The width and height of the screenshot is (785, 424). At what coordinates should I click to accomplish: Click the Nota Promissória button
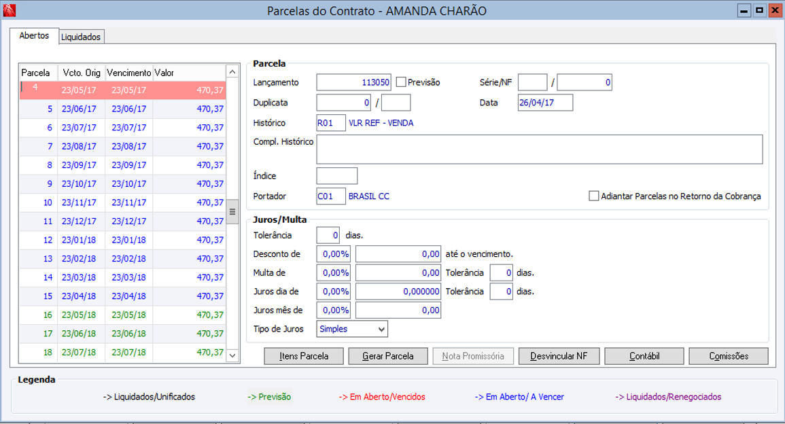[473, 356]
